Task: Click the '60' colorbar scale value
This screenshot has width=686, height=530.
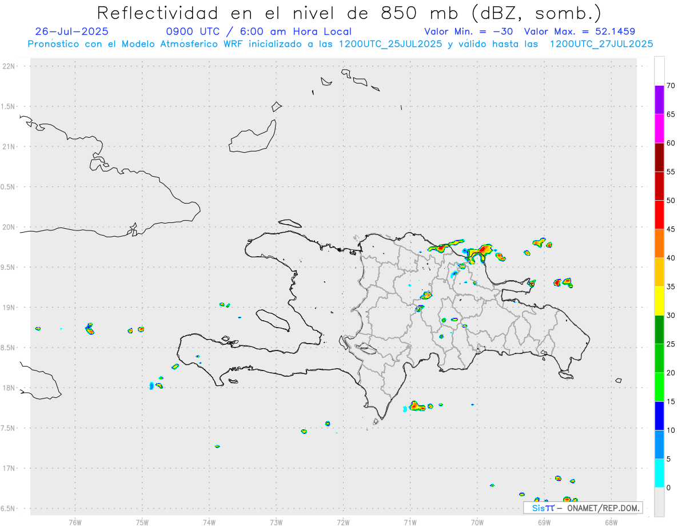Action: click(671, 143)
